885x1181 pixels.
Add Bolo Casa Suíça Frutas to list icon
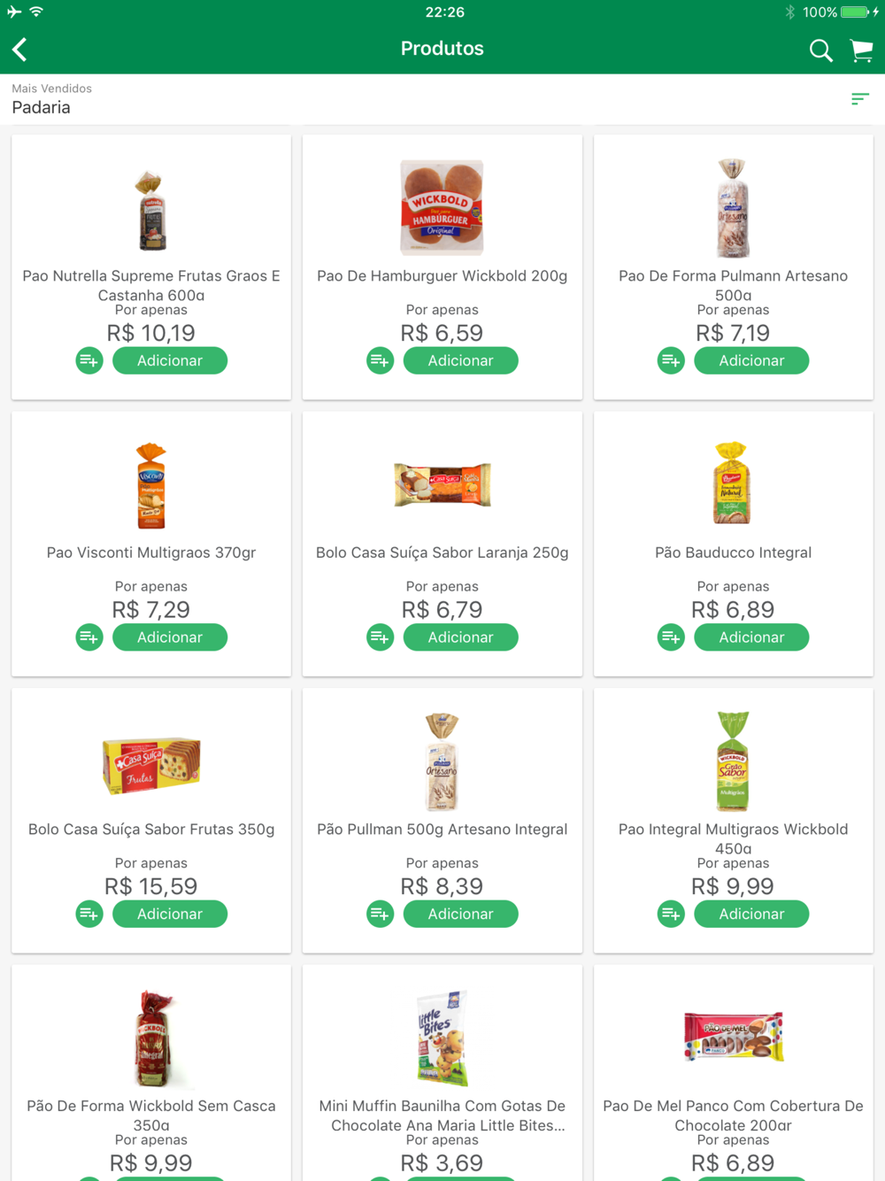click(89, 914)
